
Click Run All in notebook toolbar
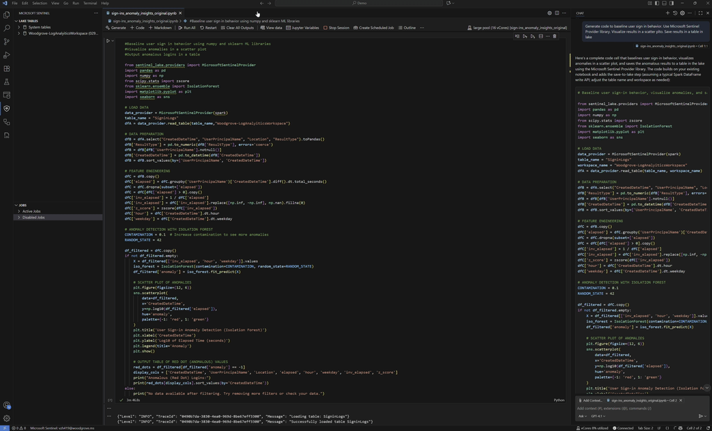point(187,28)
